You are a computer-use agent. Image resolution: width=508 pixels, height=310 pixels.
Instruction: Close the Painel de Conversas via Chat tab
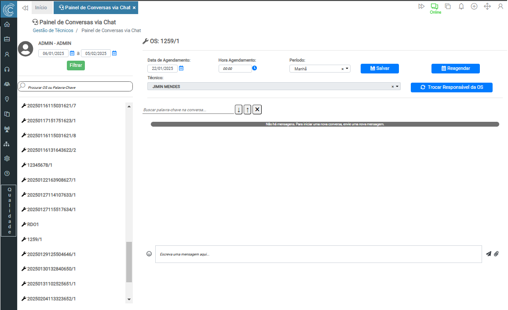click(134, 8)
